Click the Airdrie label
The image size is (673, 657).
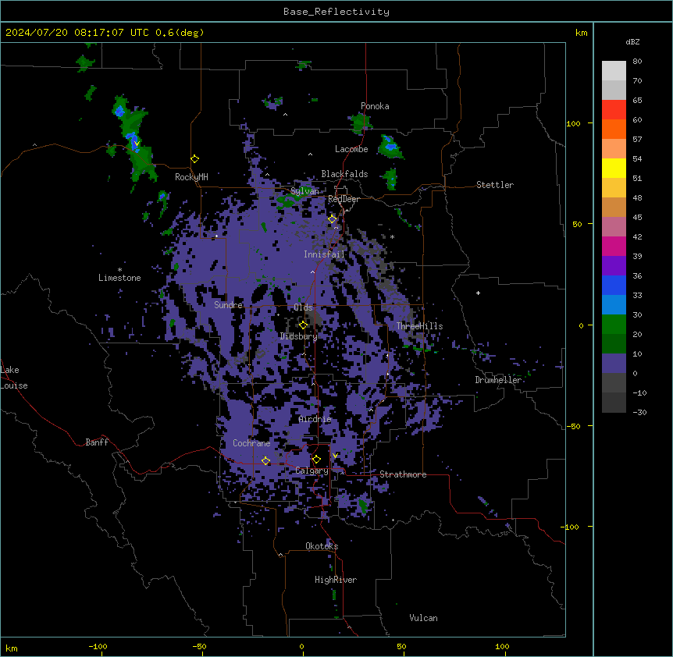pos(315,419)
